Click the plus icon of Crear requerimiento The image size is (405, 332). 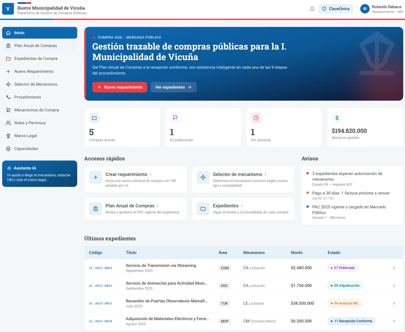[96, 177]
